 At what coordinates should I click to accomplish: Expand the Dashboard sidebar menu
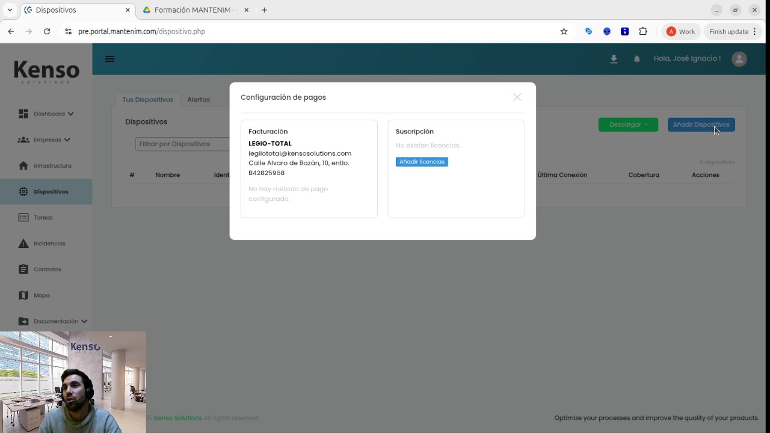click(49, 114)
